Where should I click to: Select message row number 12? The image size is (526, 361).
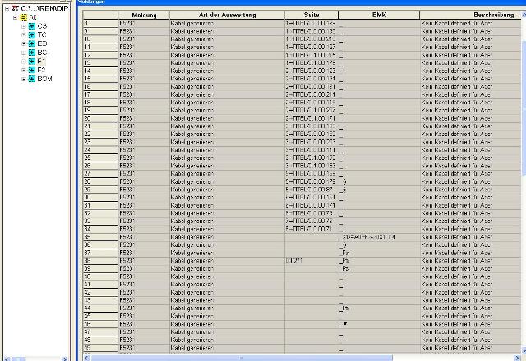click(100, 55)
